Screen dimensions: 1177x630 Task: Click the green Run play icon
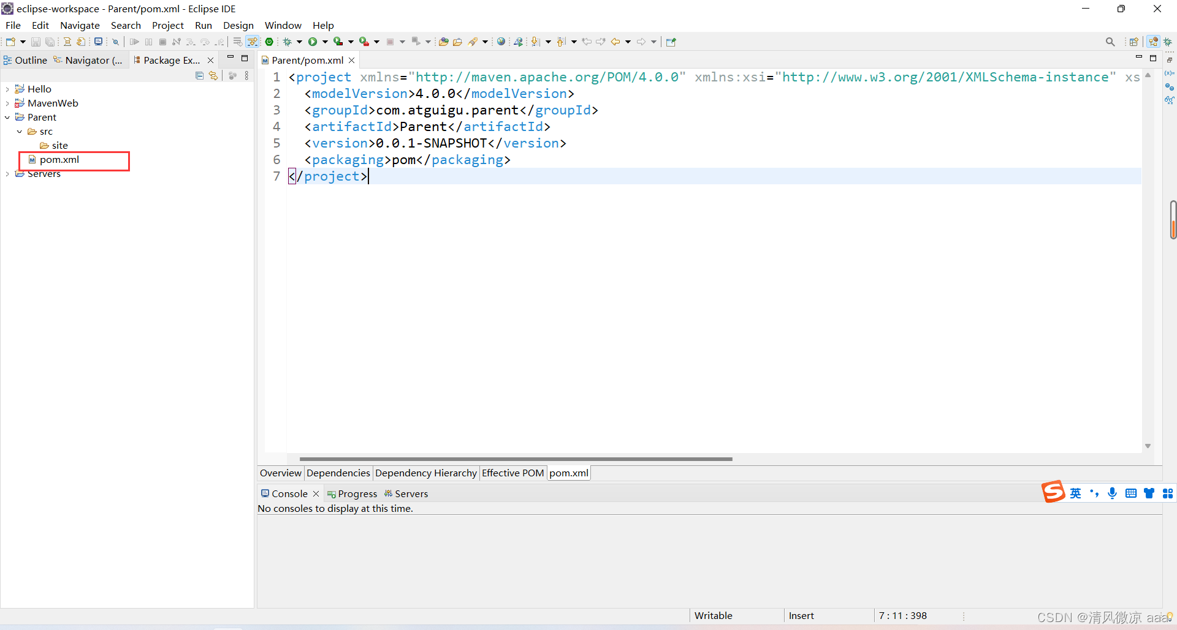click(x=313, y=42)
